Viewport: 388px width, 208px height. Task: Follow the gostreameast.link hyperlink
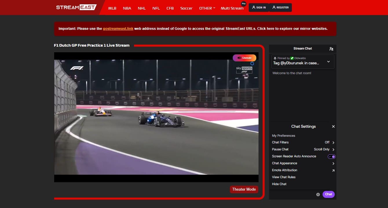click(x=118, y=29)
